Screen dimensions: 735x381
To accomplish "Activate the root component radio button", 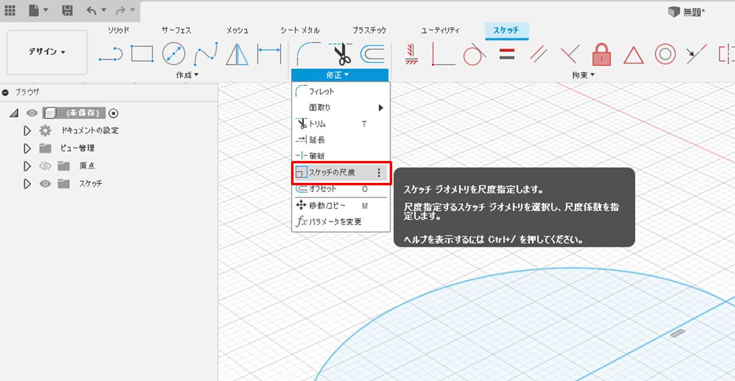I will coord(113,113).
